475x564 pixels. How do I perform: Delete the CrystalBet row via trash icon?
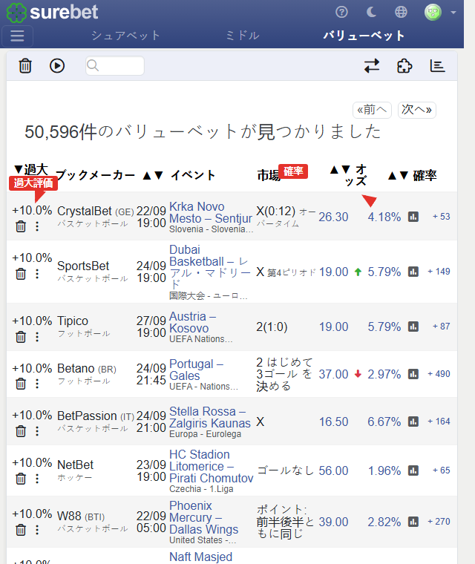tap(21, 226)
